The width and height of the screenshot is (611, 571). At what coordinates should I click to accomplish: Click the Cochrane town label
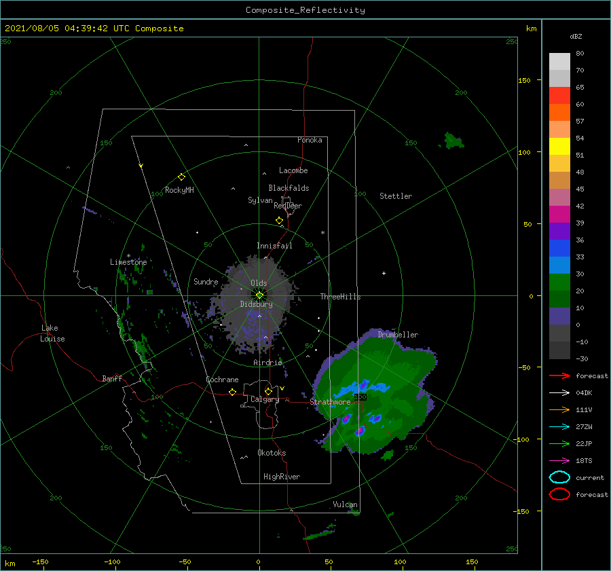click(222, 380)
